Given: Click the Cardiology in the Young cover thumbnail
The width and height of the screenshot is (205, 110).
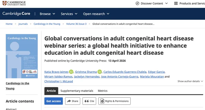Looking at the screenshot, I should [22, 56].
